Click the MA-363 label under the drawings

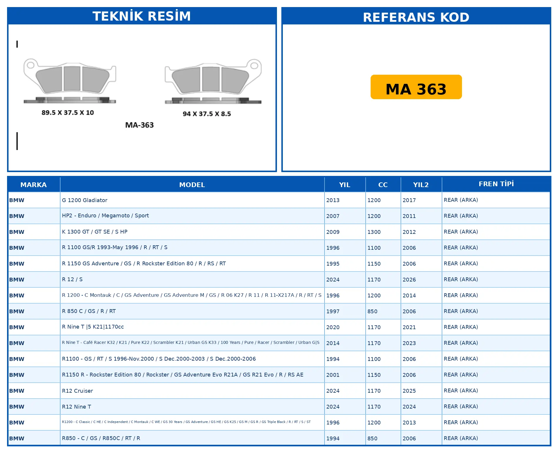point(139,125)
